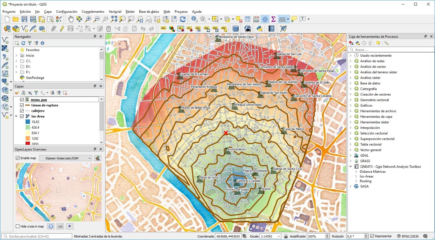Viewport: 435px width, 240px height.
Task: Open the Python console
Action: click(259, 28)
